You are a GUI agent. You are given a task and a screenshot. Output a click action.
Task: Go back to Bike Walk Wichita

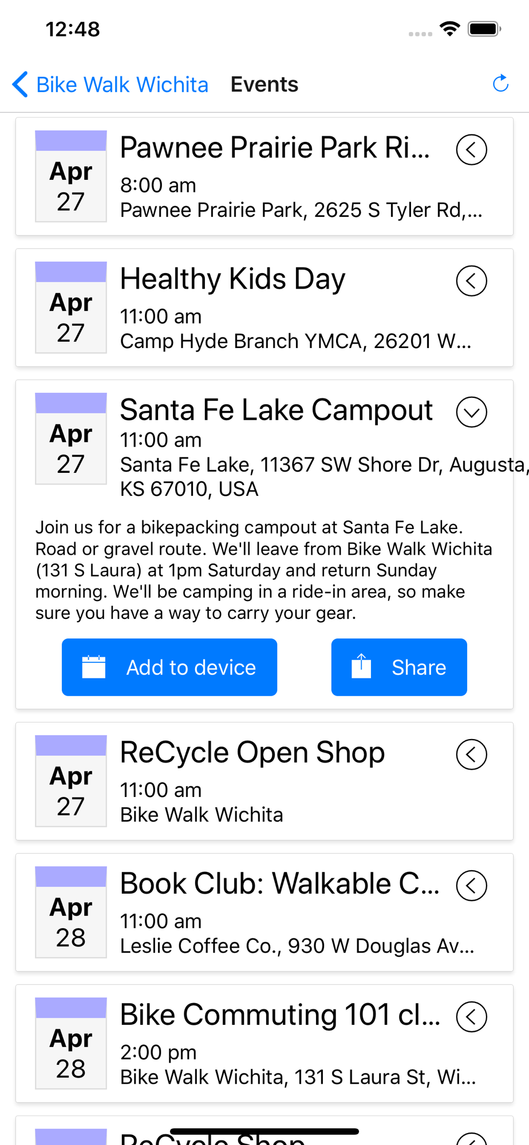(122, 85)
